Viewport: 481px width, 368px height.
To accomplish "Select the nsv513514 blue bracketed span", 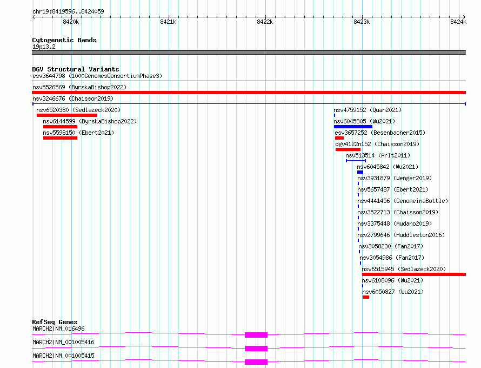I will [x=356, y=161].
